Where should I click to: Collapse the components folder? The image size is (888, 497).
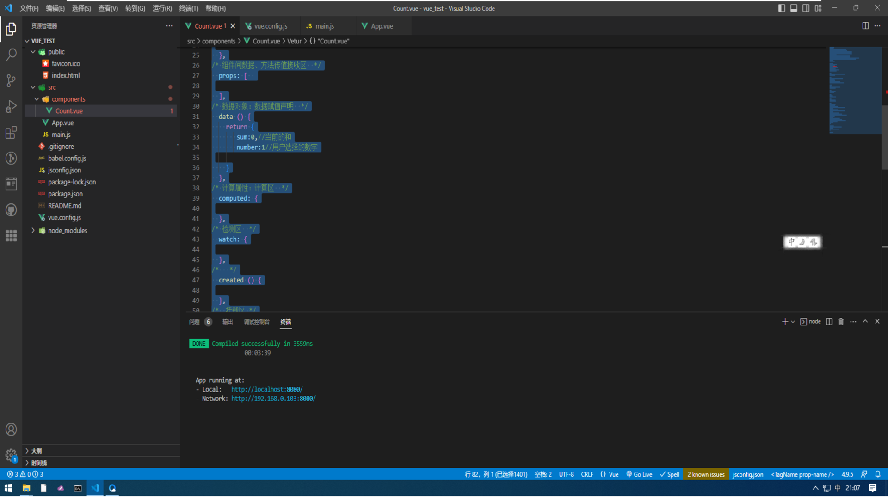coord(37,99)
